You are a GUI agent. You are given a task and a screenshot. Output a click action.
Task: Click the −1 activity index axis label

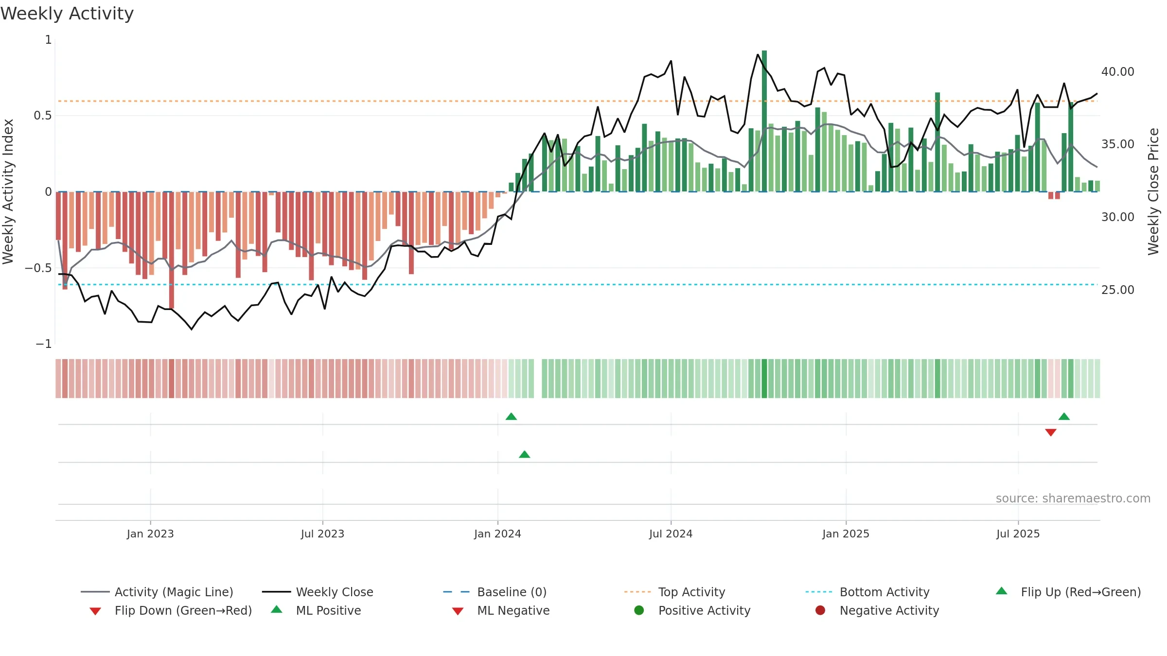click(44, 344)
